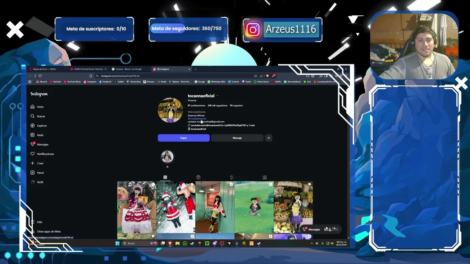Open File Explorer from the taskbar

(x=177, y=243)
